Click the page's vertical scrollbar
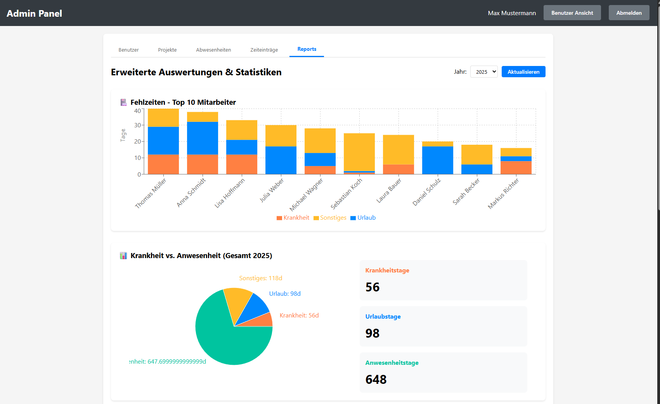The height and width of the screenshot is (404, 660). [658, 116]
